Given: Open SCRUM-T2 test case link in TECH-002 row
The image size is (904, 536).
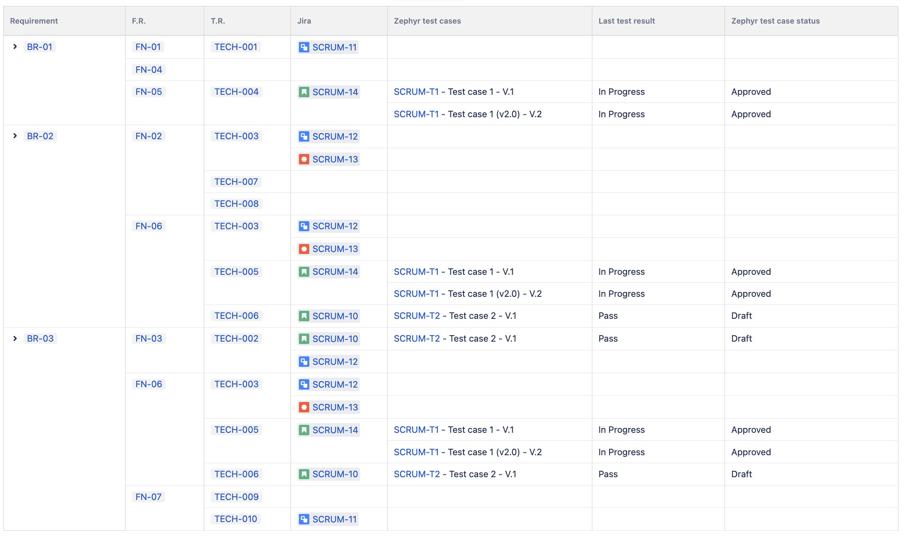Looking at the screenshot, I should [416, 338].
